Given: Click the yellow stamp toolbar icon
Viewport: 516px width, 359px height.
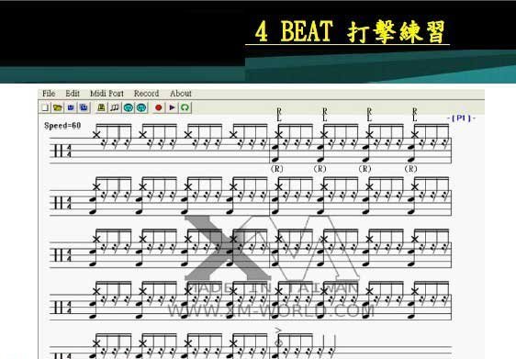Looking at the screenshot, I should point(101,107).
